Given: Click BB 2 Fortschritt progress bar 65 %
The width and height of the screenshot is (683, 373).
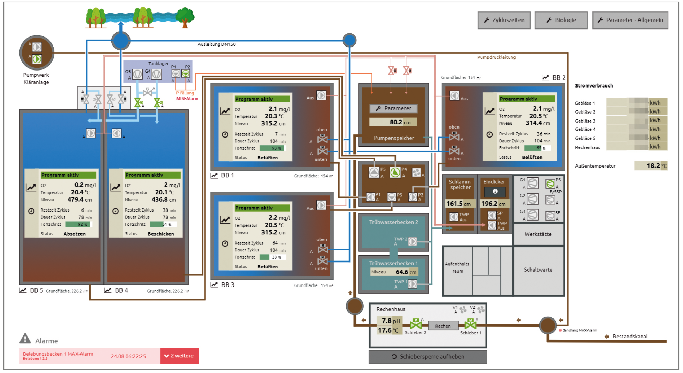Looking at the screenshot, I should (537, 148).
